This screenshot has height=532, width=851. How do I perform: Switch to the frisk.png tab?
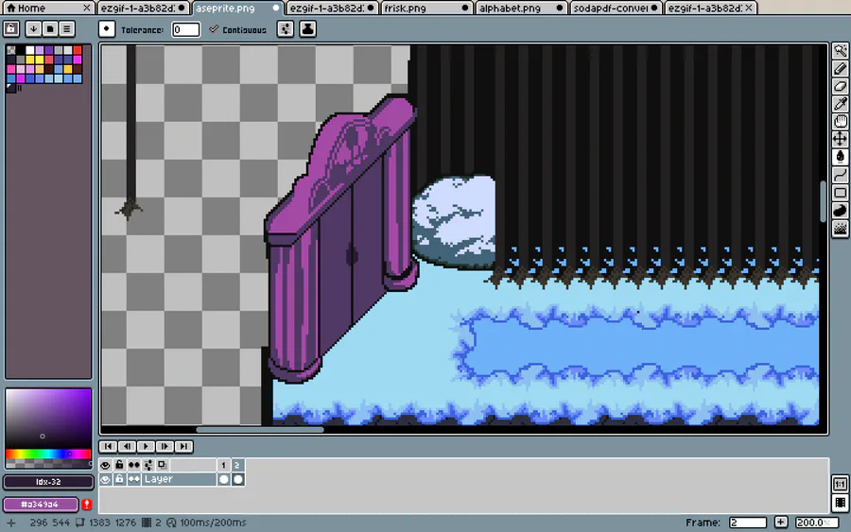pyautogui.click(x=425, y=9)
